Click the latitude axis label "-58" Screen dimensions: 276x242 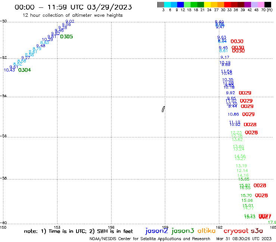tap(3, 178)
